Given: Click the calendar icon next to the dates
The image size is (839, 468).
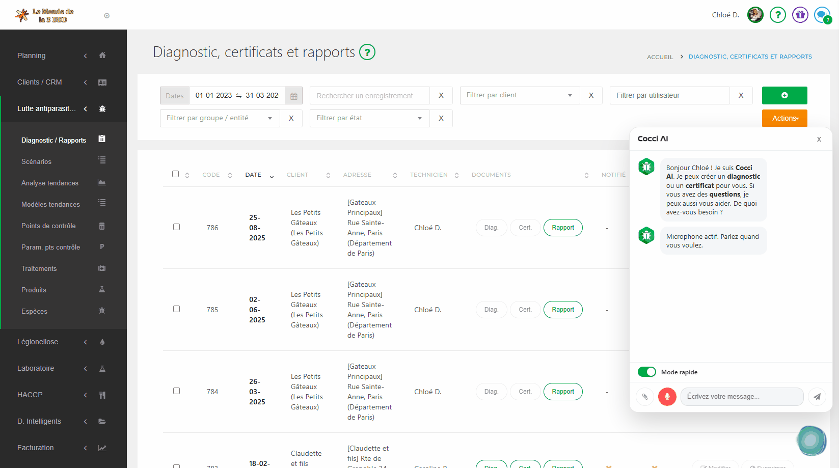Looking at the screenshot, I should coord(293,95).
